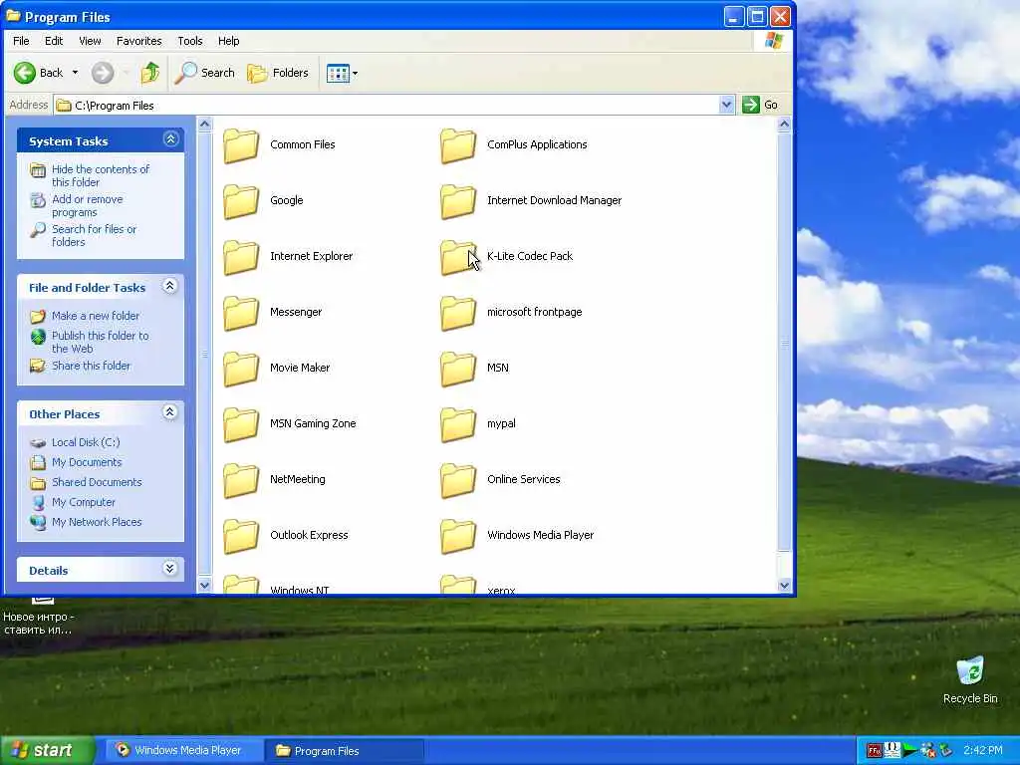Click Hide the contents of this folder
Viewport: 1020px width, 765px height.
[101, 175]
